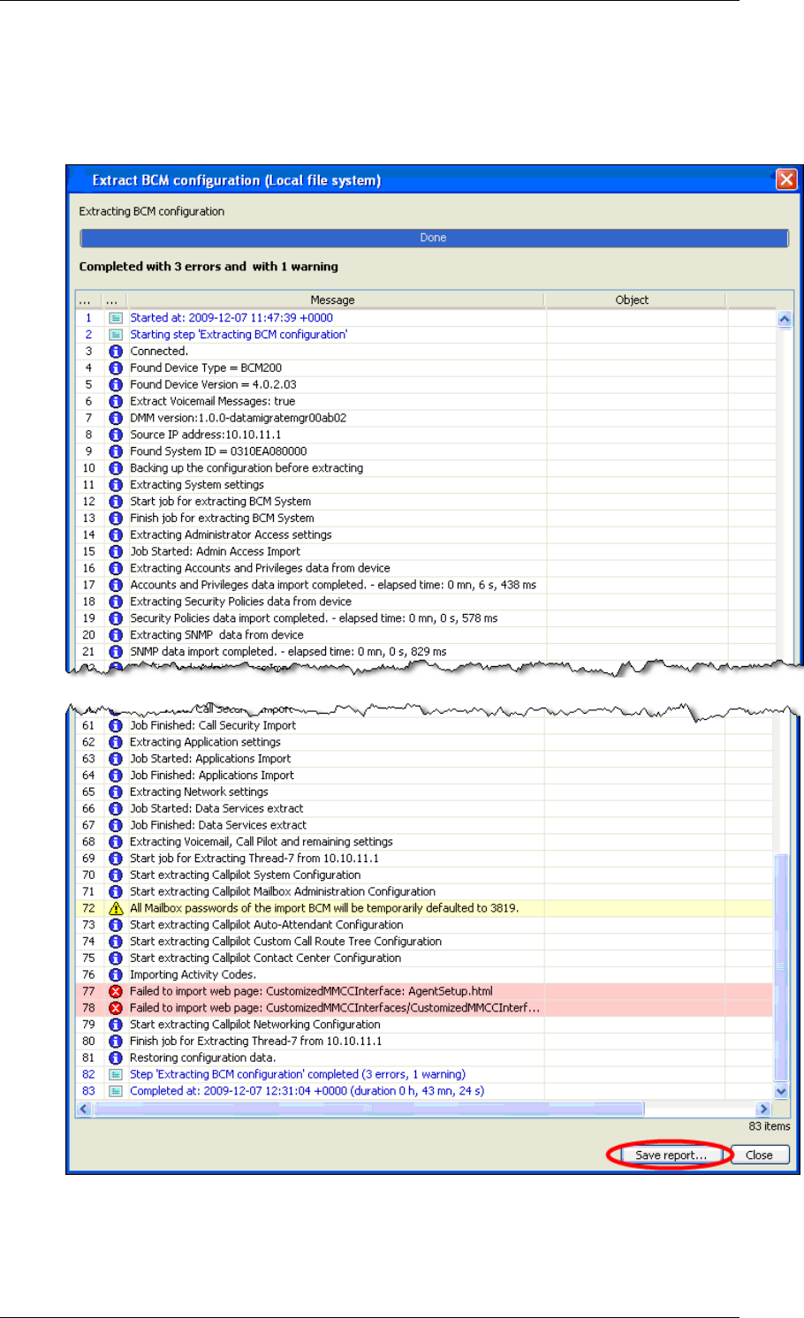Click info icon for Extracting Administrator Access settings
The image size is (804, 1318).
click(115, 535)
